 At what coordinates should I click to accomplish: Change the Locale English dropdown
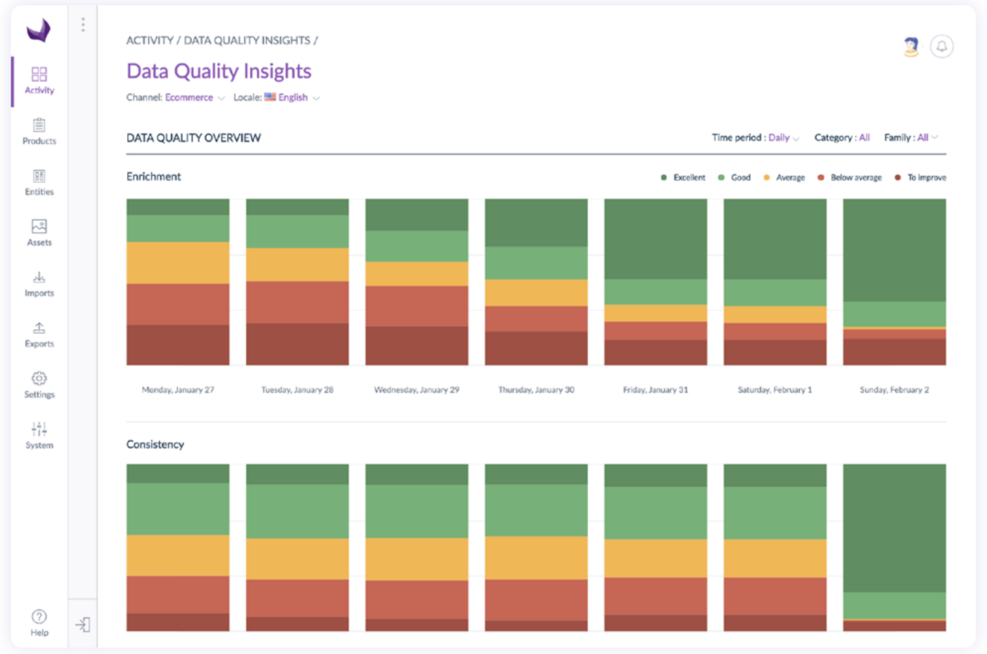click(292, 98)
